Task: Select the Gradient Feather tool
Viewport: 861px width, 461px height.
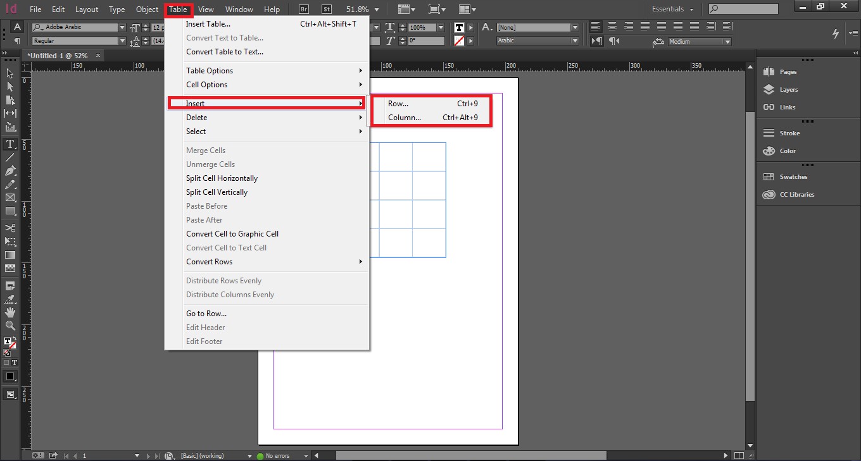Action: [x=10, y=268]
